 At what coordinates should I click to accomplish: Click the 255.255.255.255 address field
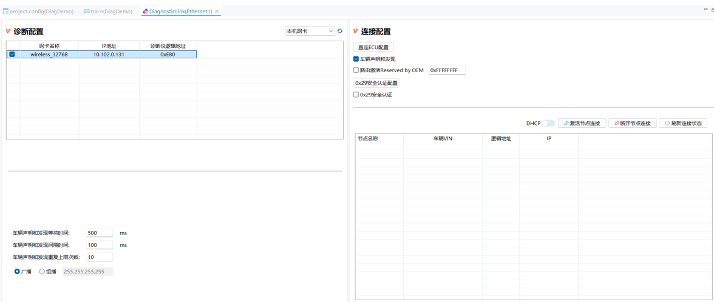pos(88,272)
